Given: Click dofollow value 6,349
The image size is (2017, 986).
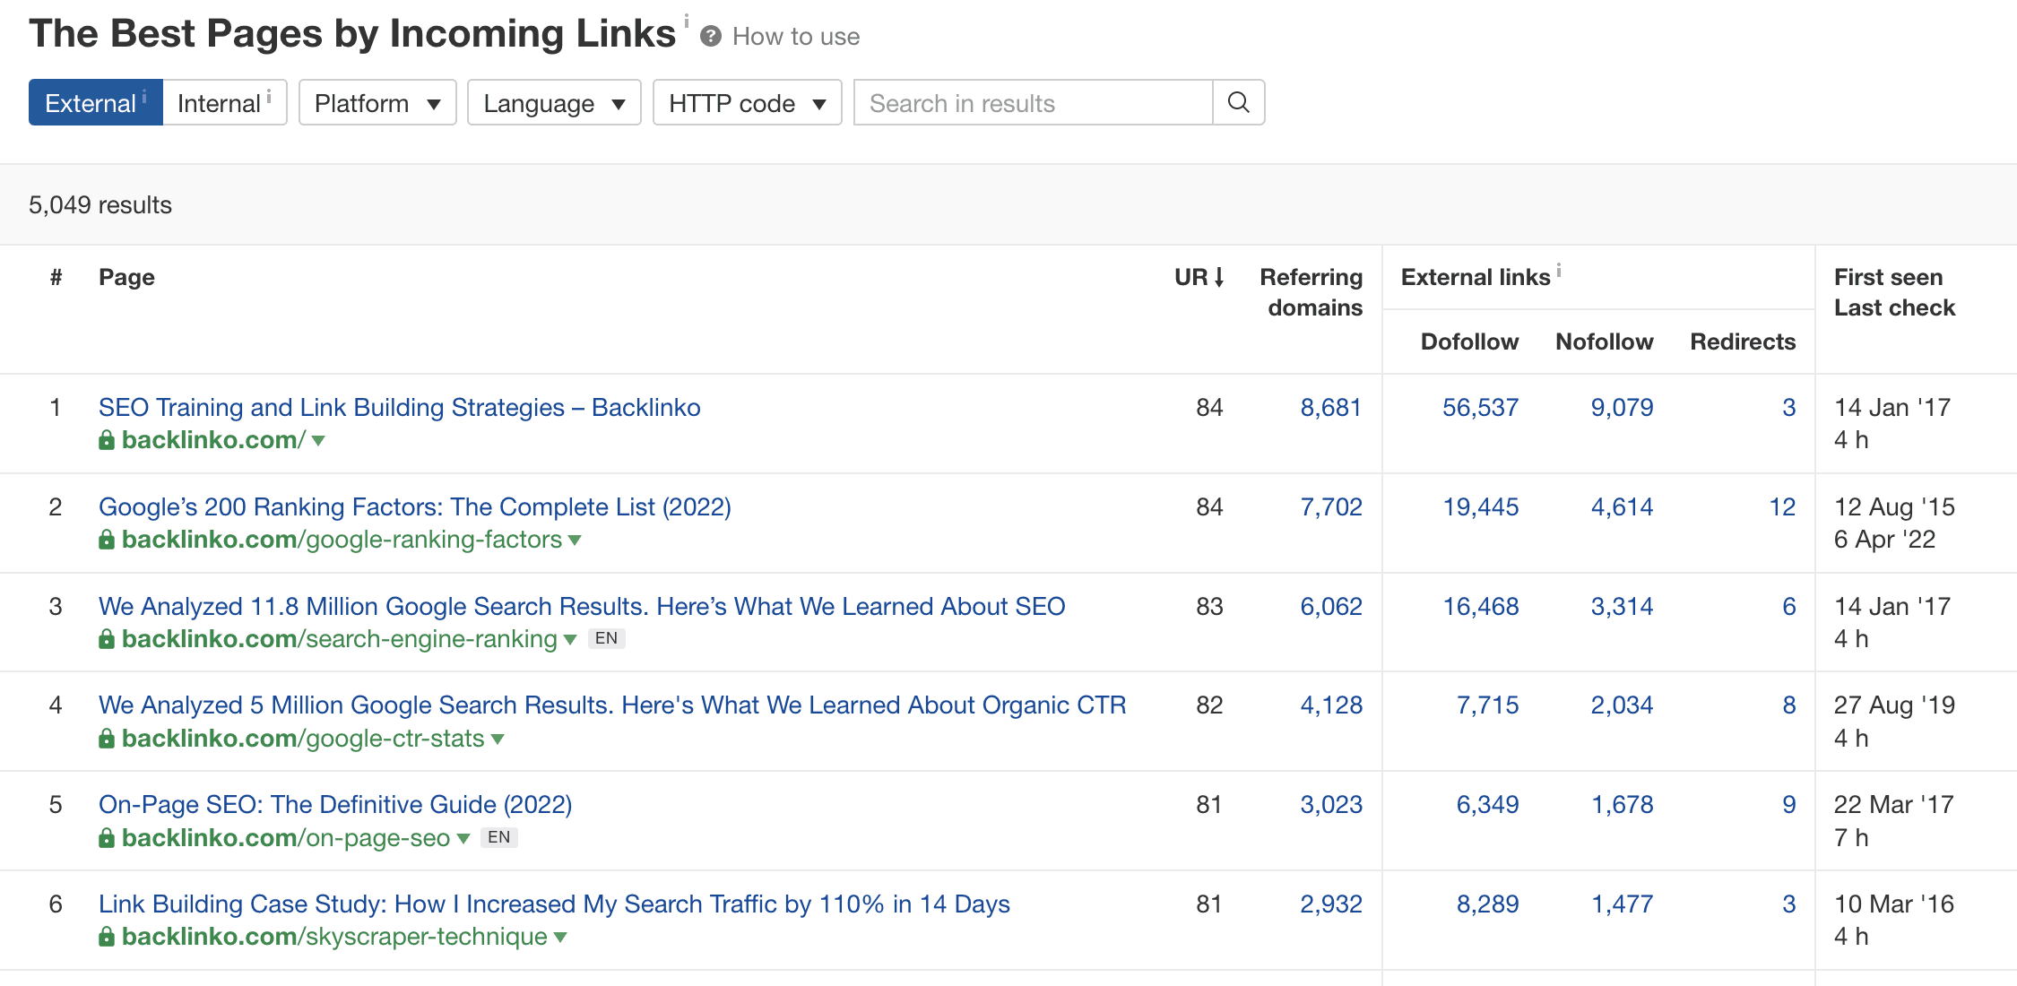Looking at the screenshot, I should tap(1487, 804).
